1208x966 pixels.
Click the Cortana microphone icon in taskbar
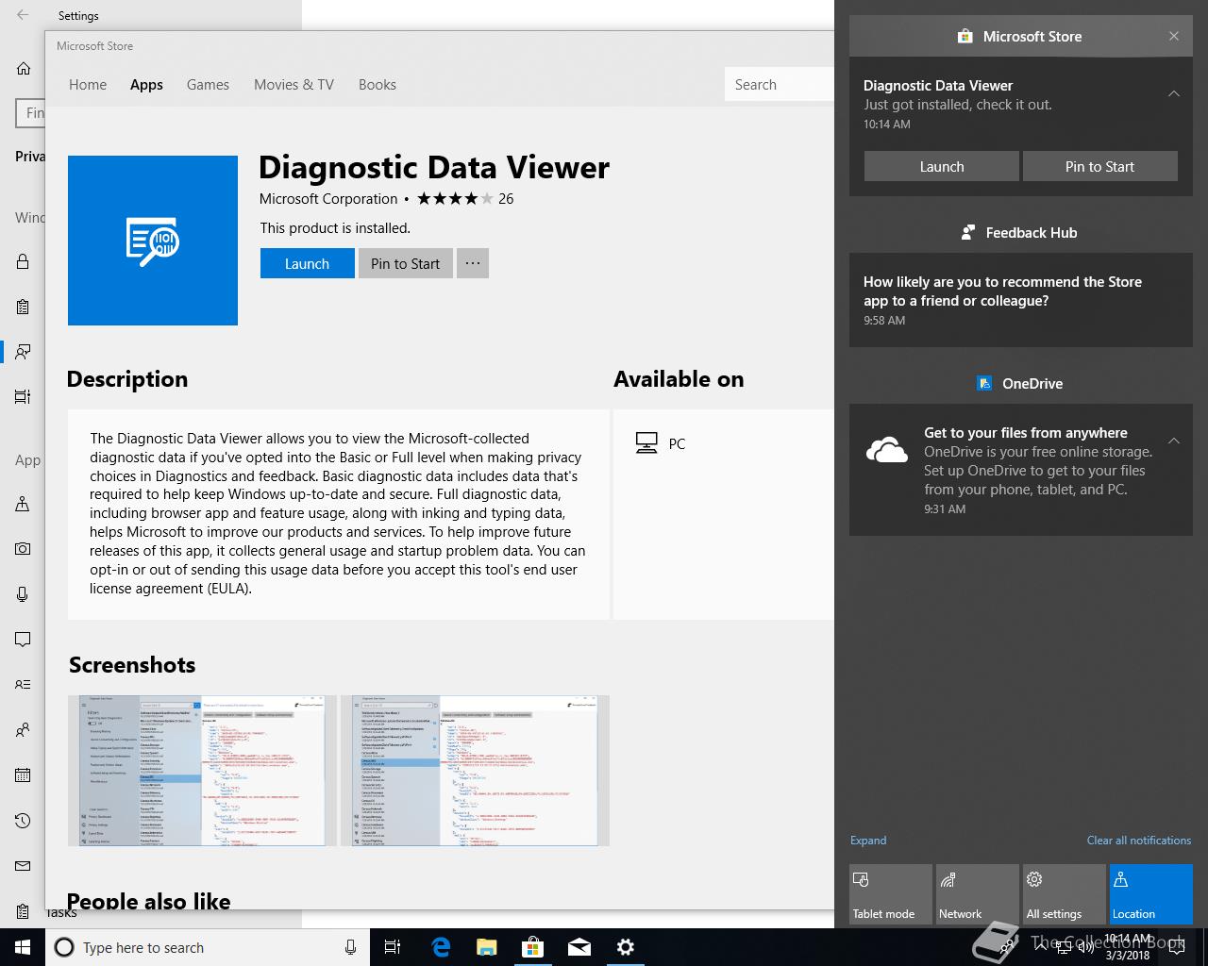click(351, 947)
